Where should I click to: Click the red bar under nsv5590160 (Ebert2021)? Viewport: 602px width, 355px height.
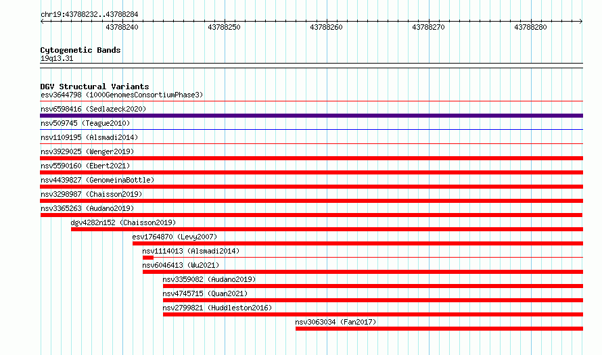click(x=311, y=172)
